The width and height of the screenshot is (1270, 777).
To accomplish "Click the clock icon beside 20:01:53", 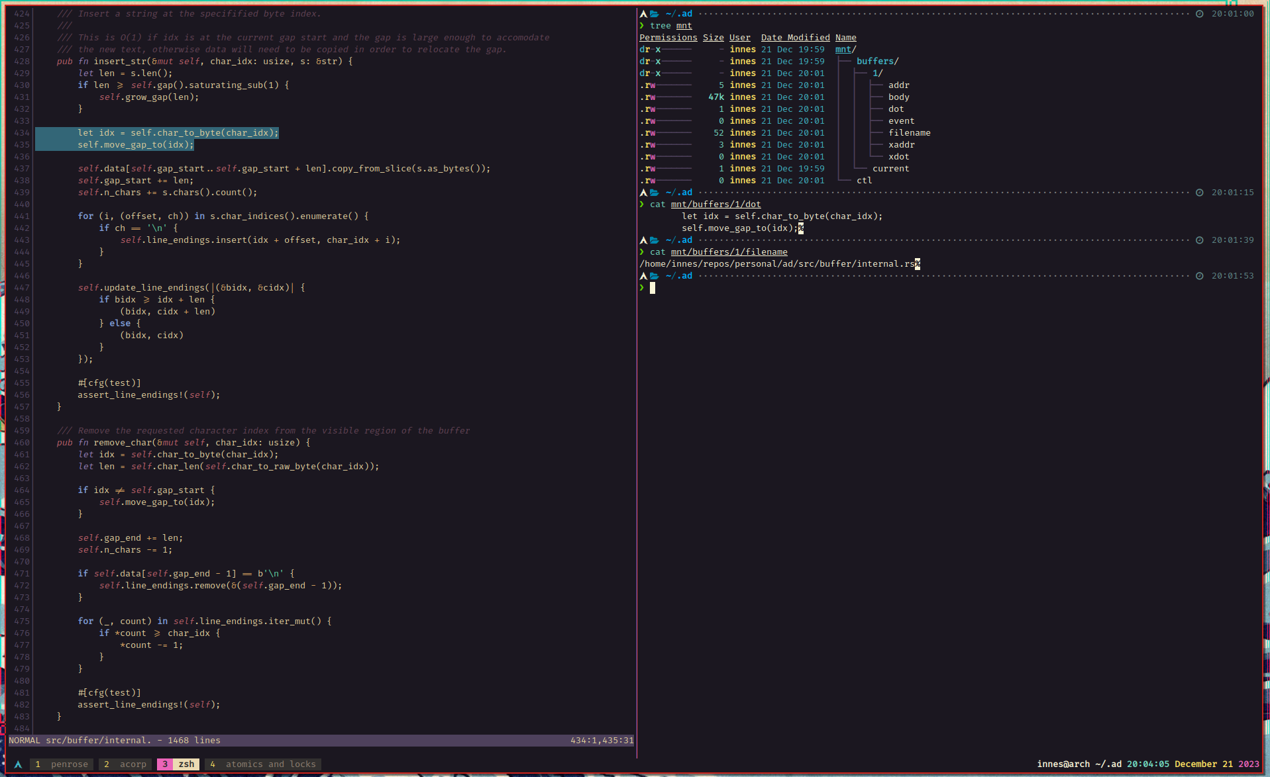I will tap(1199, 276).
